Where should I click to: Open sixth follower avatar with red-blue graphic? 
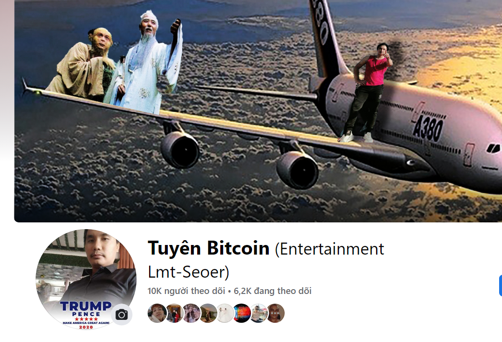[x=242, y=313]
